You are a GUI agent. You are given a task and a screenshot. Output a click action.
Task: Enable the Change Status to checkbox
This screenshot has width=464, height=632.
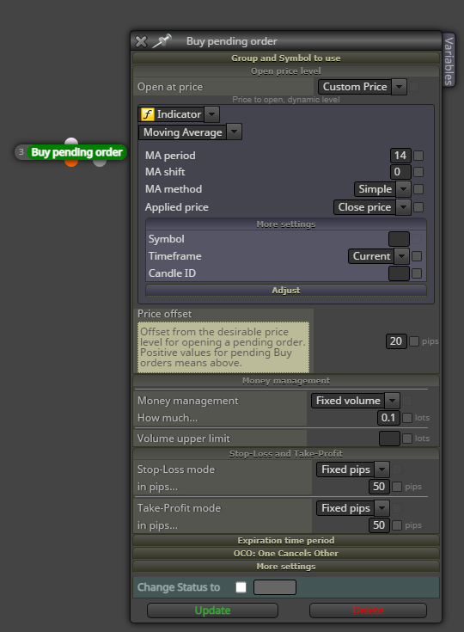pyautogui.click(x=241, y=587)
